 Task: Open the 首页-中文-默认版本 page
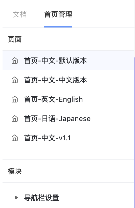pyautogui.click(x=55, y=61)
